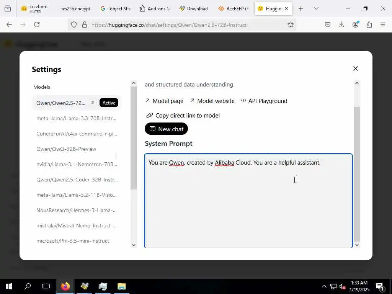The height and width of the screenshot is (294, 392).
Task: Select meta-llama/Llama-3.3-70B-Instruct model
Action: (x=76, y=119)
